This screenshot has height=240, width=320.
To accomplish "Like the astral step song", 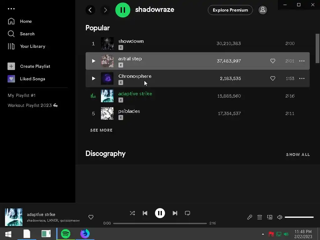I will coord(272,61).
